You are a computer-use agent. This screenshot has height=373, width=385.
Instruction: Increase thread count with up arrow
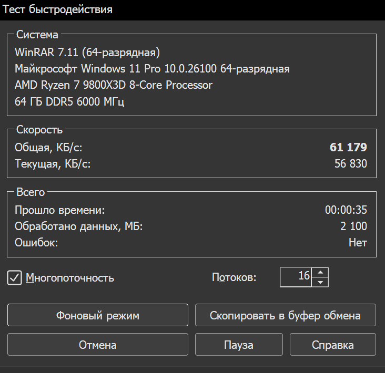click(x=320, y=273)
